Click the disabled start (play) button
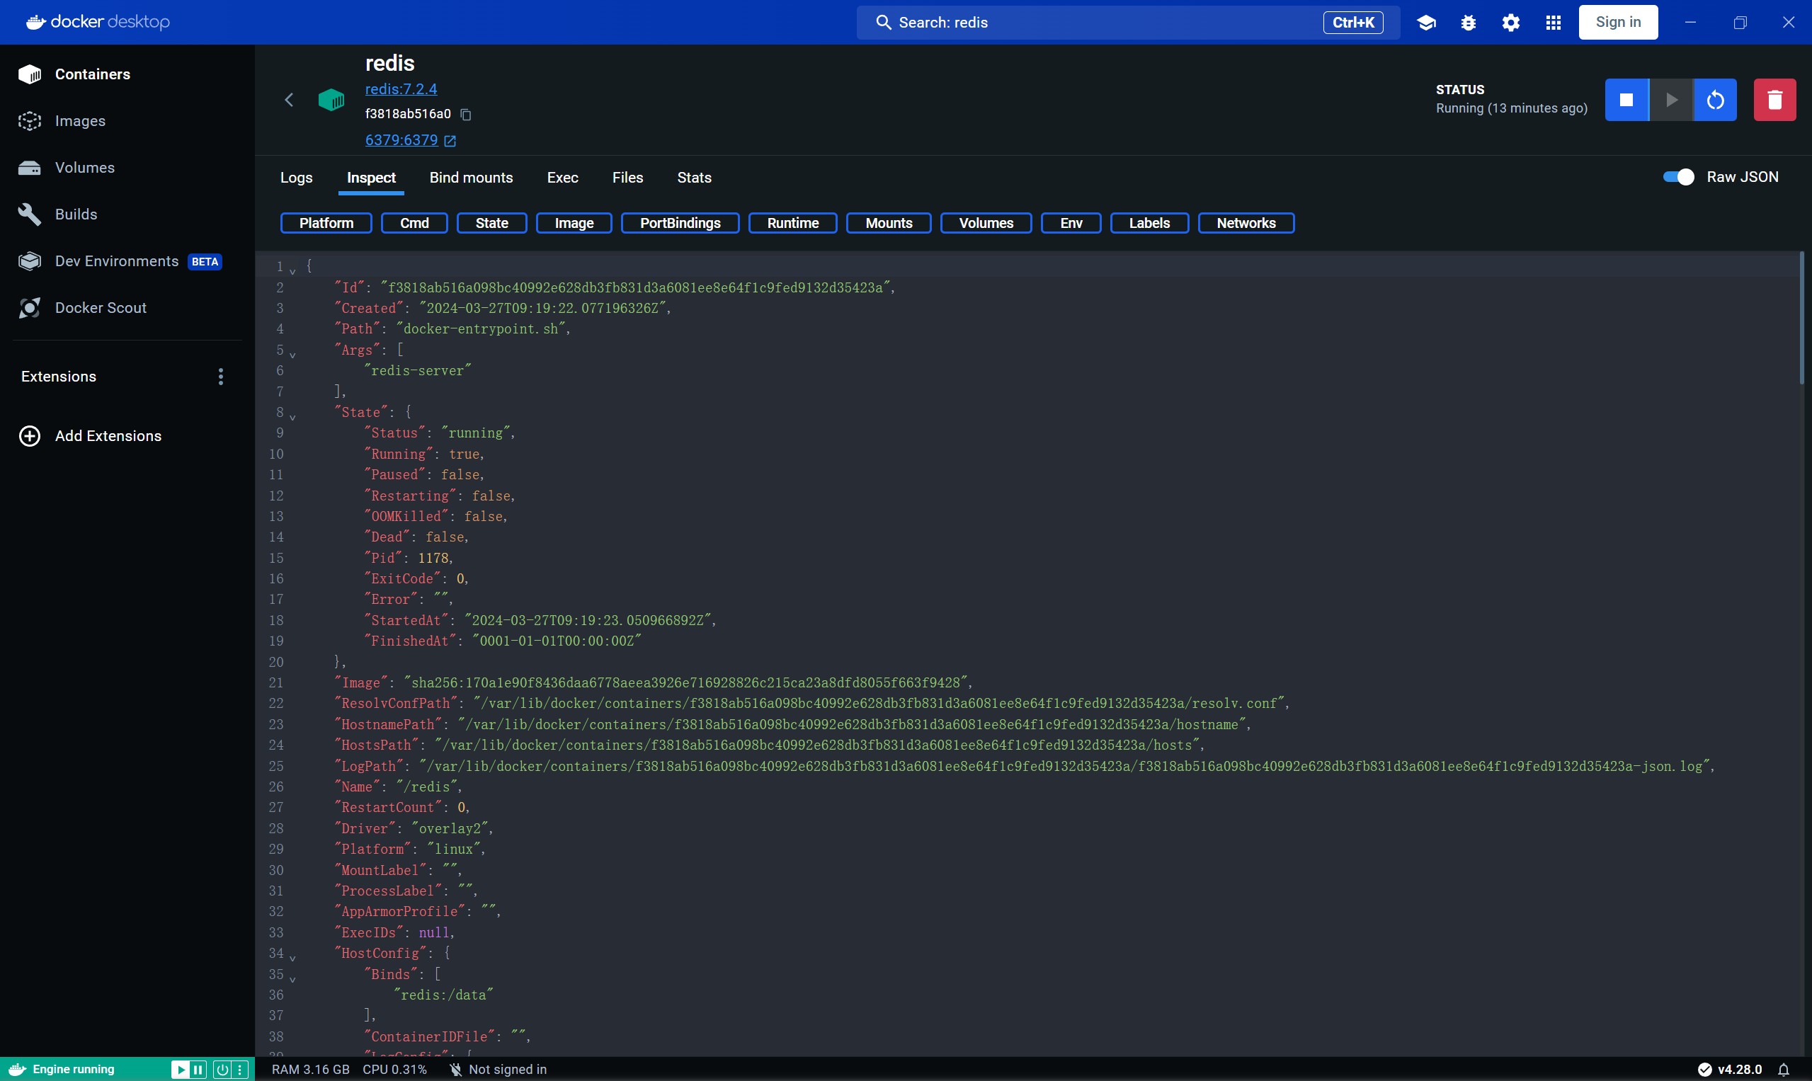The width and height of the screenshot is (1812, 1081). pos(1671,100)
